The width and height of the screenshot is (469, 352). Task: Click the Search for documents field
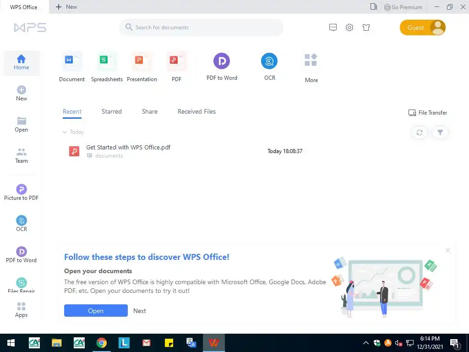point(201,27)
